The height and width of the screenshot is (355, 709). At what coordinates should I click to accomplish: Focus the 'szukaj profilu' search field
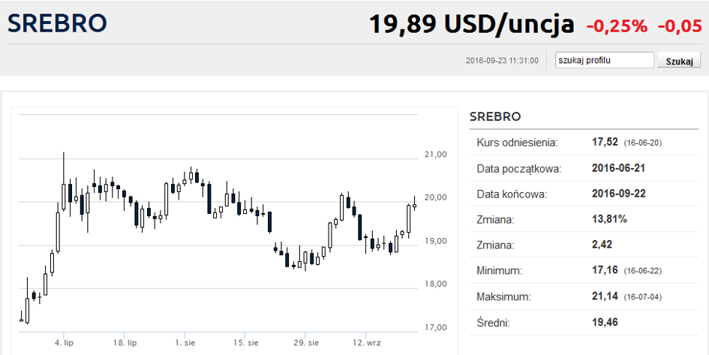(605, 60)
